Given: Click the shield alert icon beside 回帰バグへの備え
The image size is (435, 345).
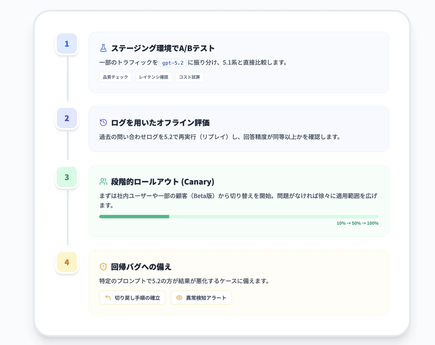Looking at the screenshot, I should 103,267.
